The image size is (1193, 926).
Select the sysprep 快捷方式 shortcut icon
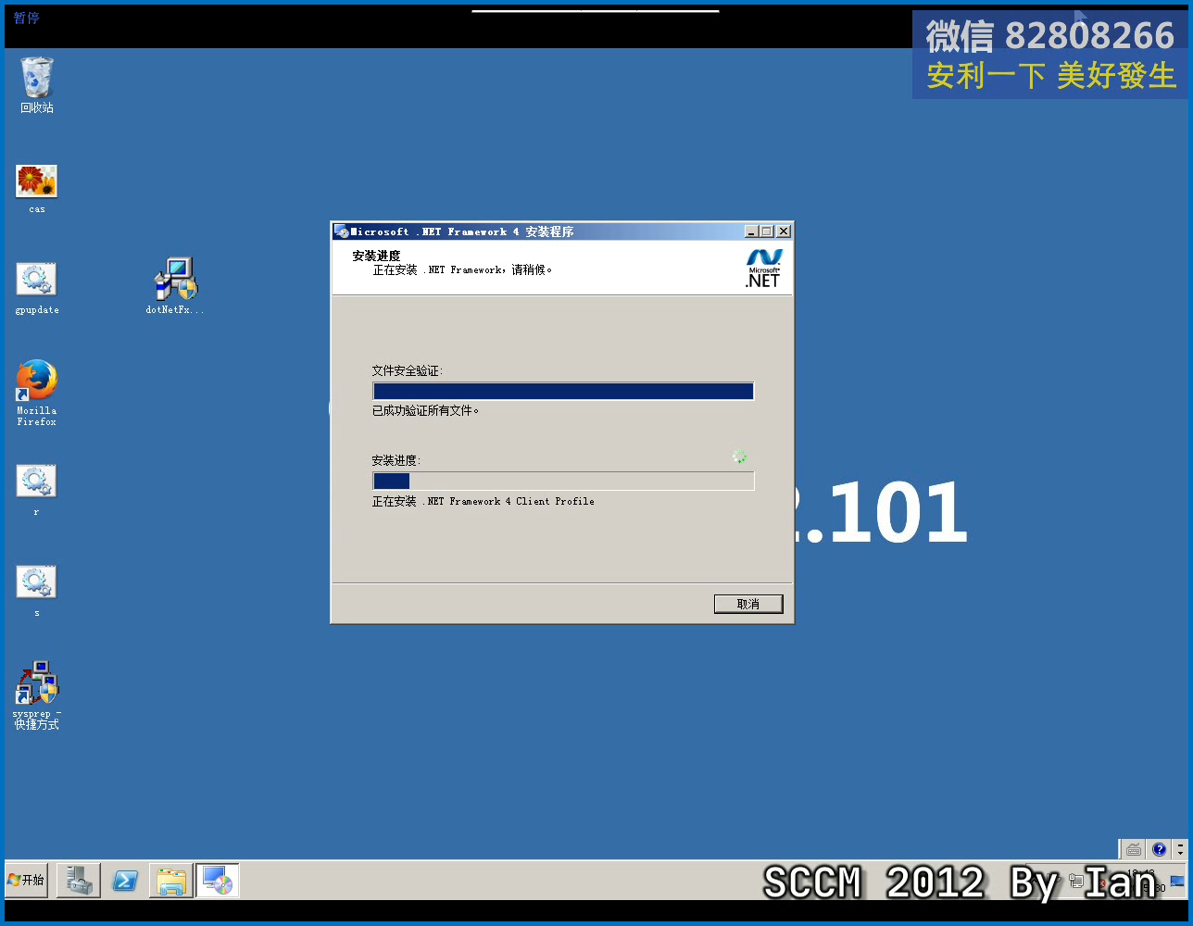36,694
